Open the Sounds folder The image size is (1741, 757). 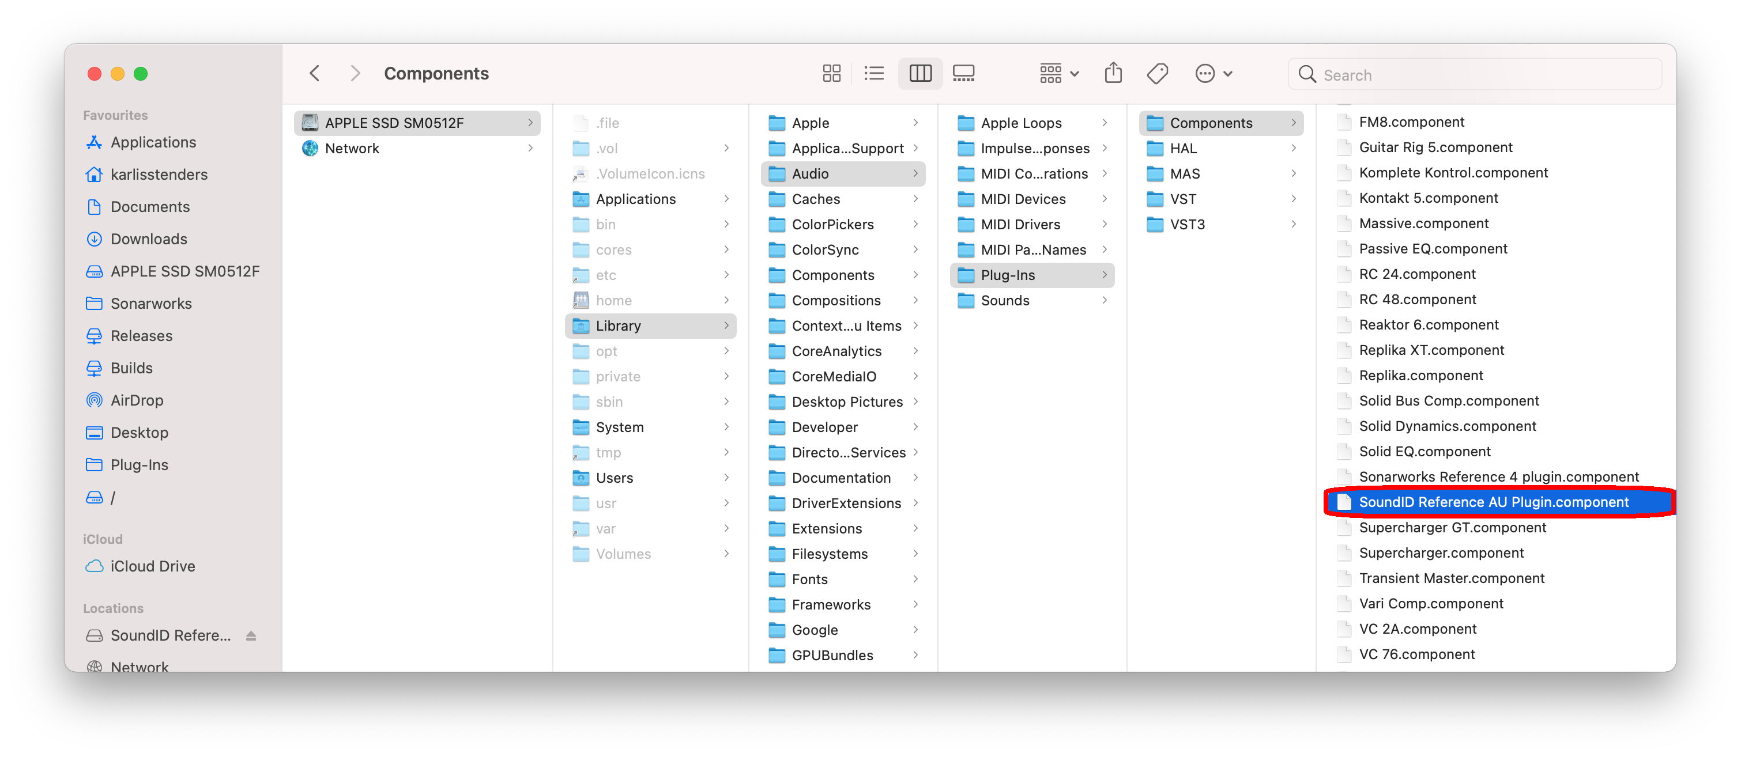point(1032,301)
